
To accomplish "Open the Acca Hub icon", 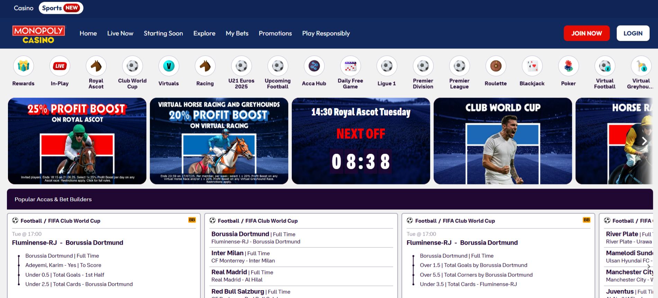I will [314, 66].
